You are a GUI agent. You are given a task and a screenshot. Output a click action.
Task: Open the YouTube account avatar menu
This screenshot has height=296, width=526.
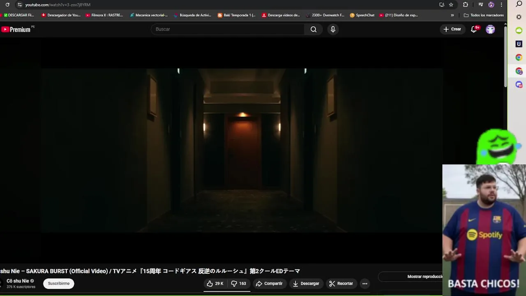pos(490,29)
